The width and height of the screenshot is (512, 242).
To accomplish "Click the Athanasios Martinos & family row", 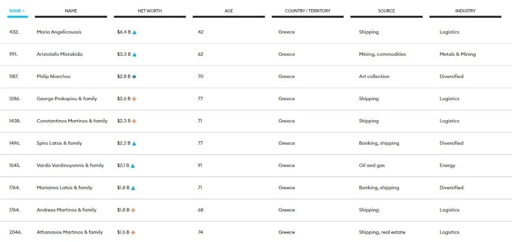I will (x=69, y=232).
